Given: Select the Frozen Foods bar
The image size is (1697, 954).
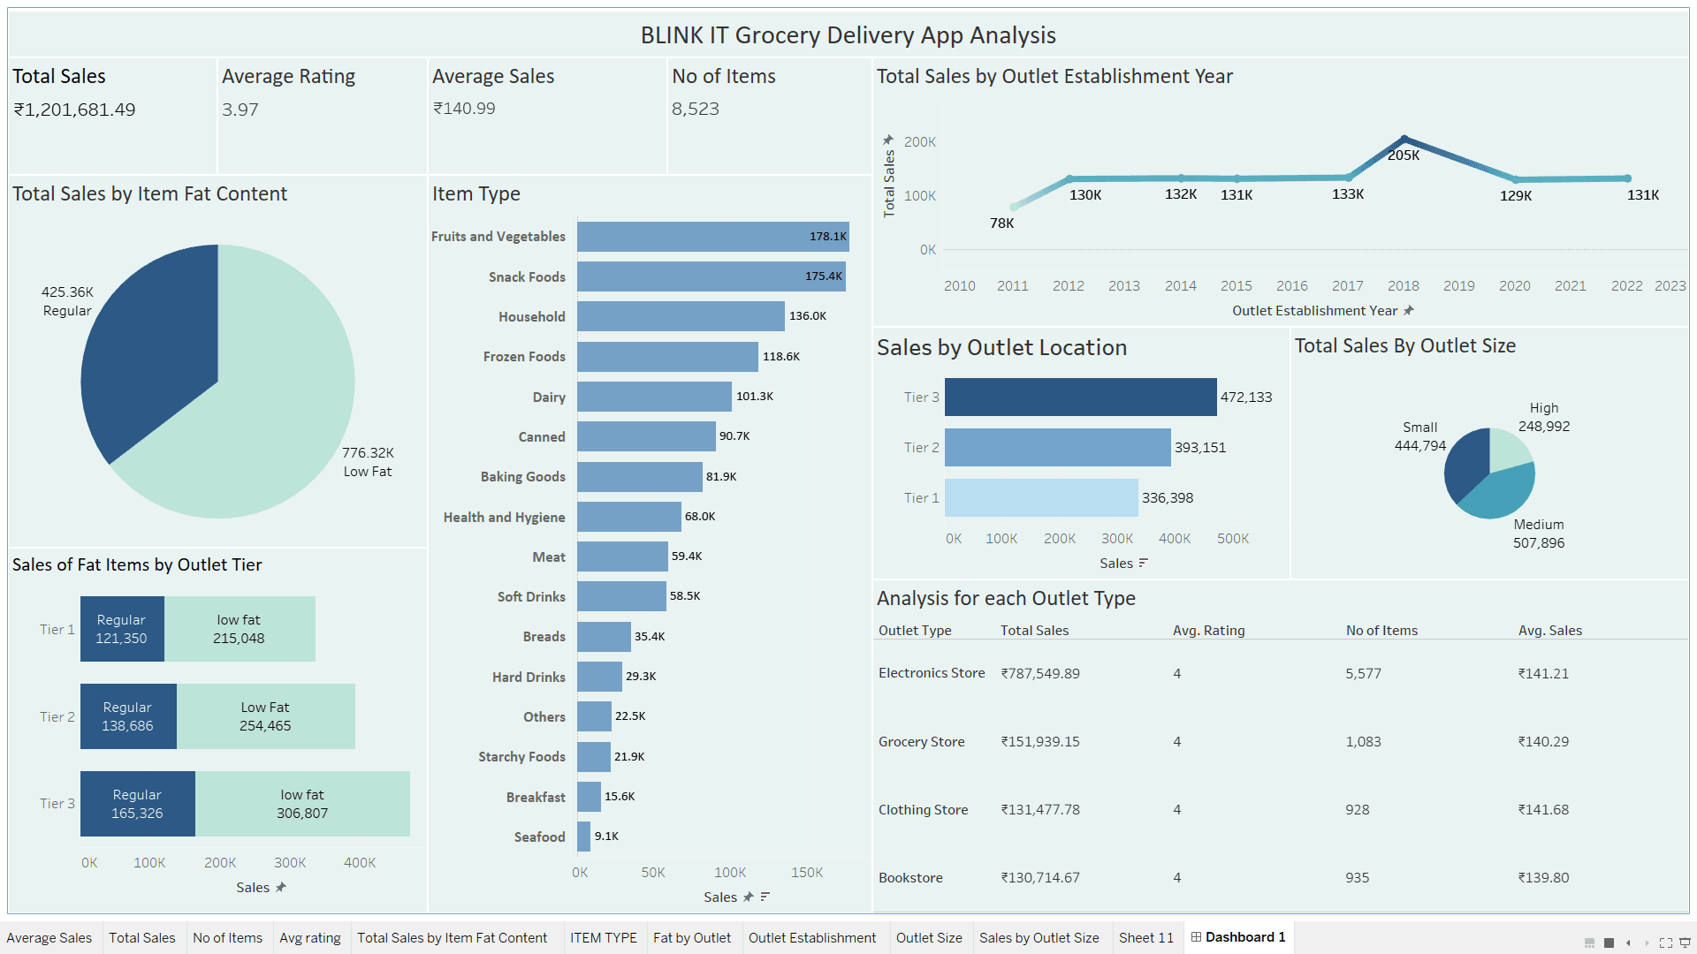Looking at the screenshot, I should pos(668,356).
